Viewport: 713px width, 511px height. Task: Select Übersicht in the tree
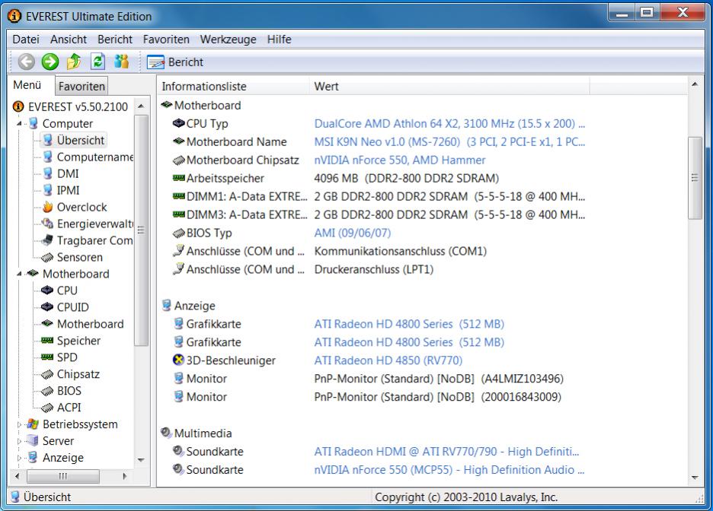(x=81, y=140)
